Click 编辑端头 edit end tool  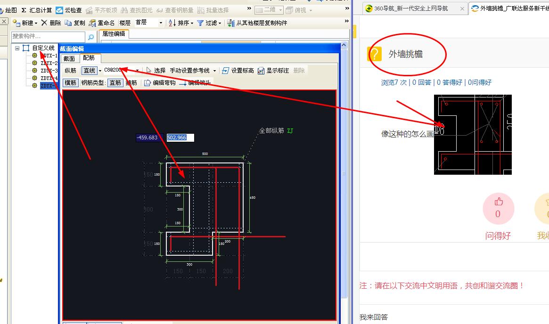[195, 82]
